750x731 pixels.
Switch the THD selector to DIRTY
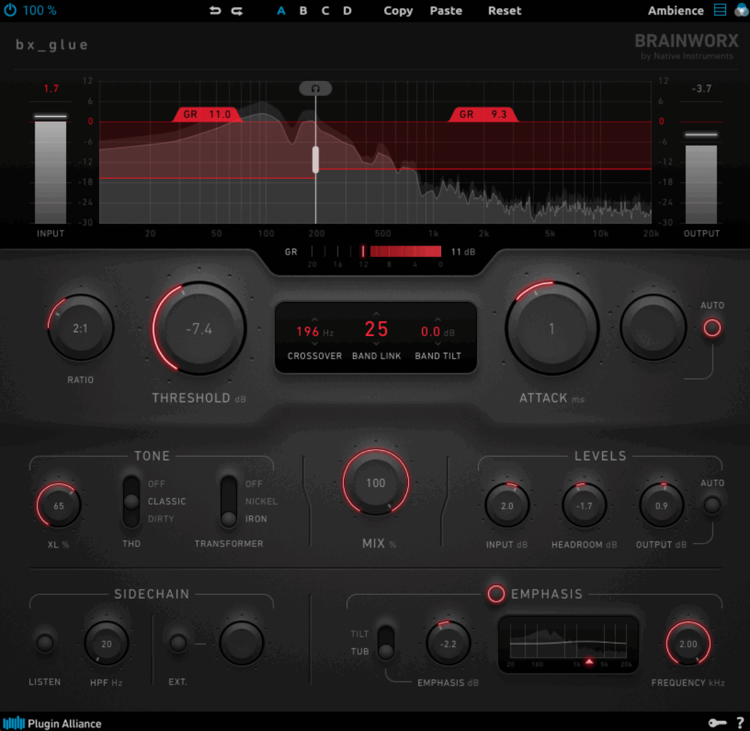[131, 519]
